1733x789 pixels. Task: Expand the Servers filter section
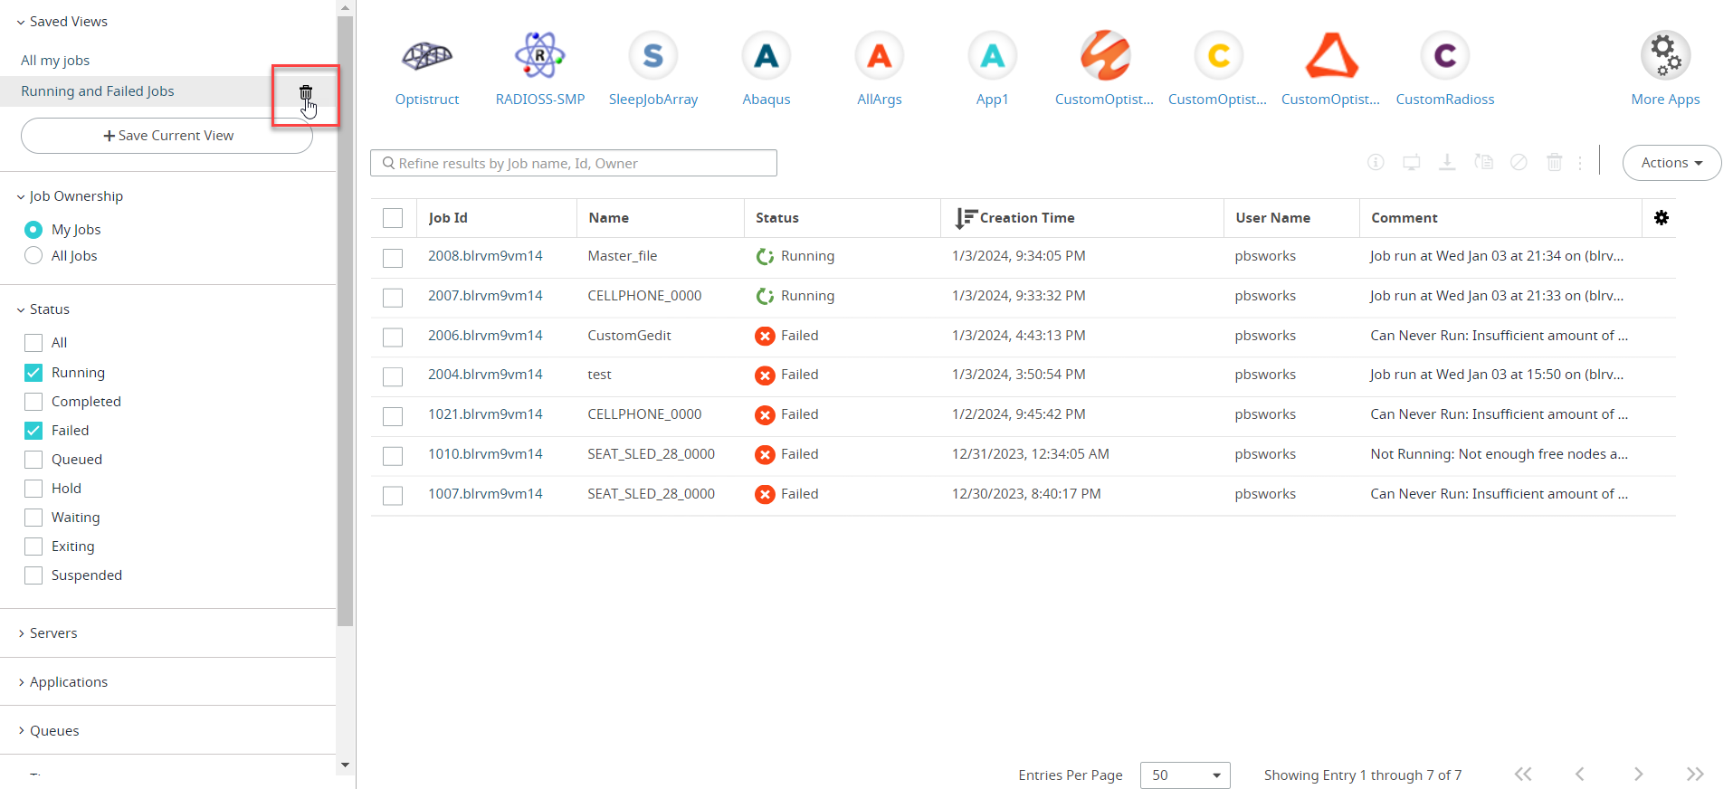(52, 633)
